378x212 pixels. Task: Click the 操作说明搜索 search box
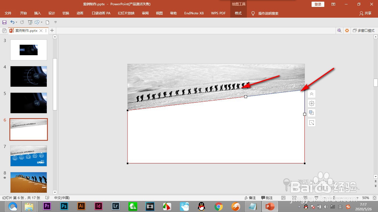pyautogui.click(x=268, y=13)
